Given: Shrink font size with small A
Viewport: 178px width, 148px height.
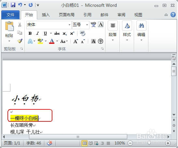Looking at the screenshot, I should [x=83, y=42].
